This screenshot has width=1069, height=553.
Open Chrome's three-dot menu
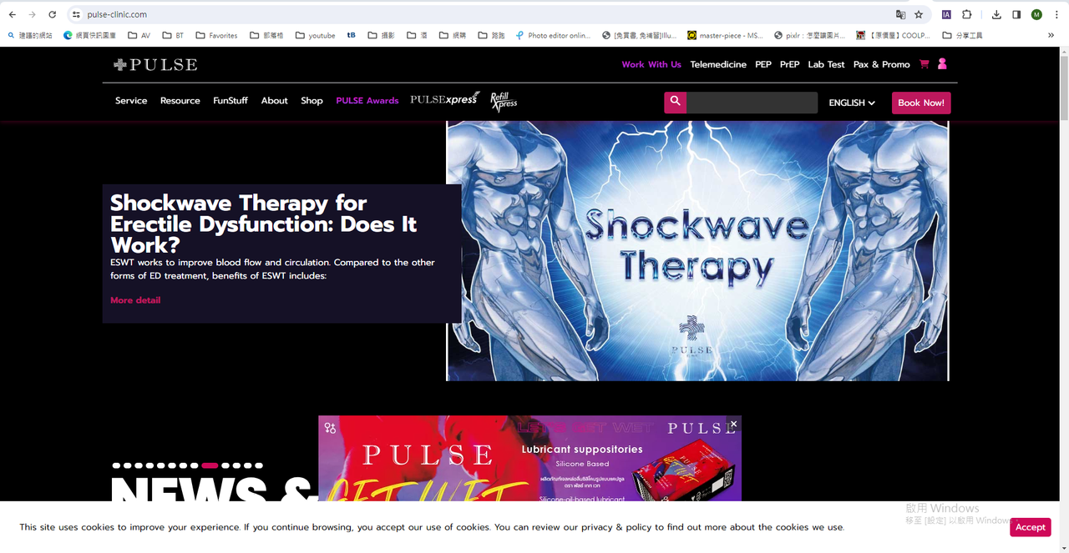click(x=1056, y=14)
